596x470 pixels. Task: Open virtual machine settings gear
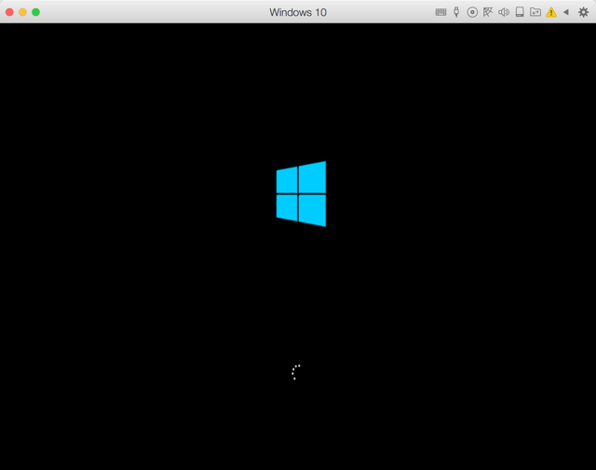click(x=584, y=12)
